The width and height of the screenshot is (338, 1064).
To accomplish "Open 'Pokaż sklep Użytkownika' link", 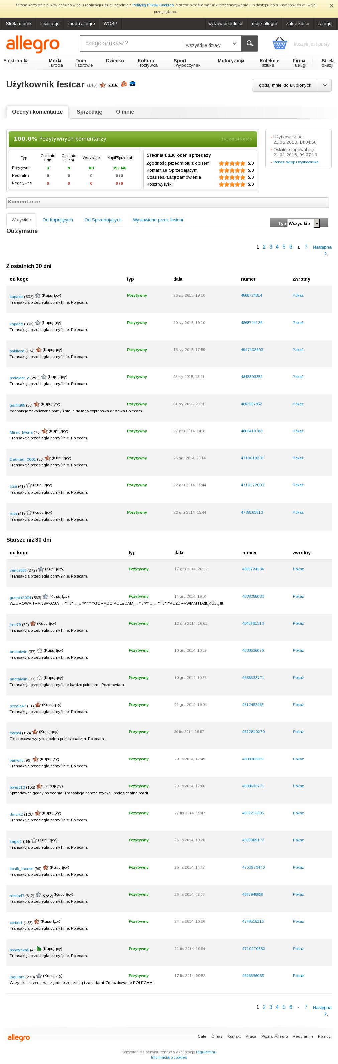I will pos(296,162).
